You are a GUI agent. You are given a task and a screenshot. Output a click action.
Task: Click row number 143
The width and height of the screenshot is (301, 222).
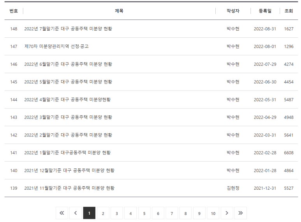(x=14, y=117)
